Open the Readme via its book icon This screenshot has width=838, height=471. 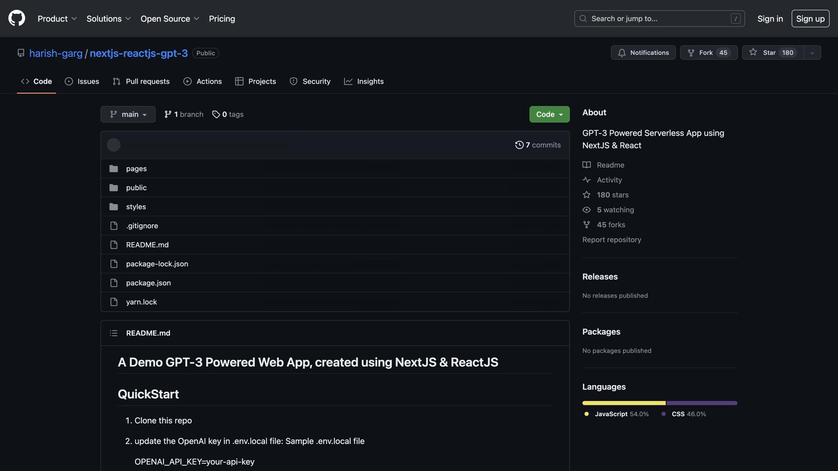point(586,165)
